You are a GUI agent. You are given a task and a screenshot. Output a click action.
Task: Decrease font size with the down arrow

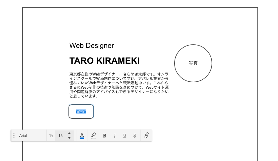coord(69,138)
